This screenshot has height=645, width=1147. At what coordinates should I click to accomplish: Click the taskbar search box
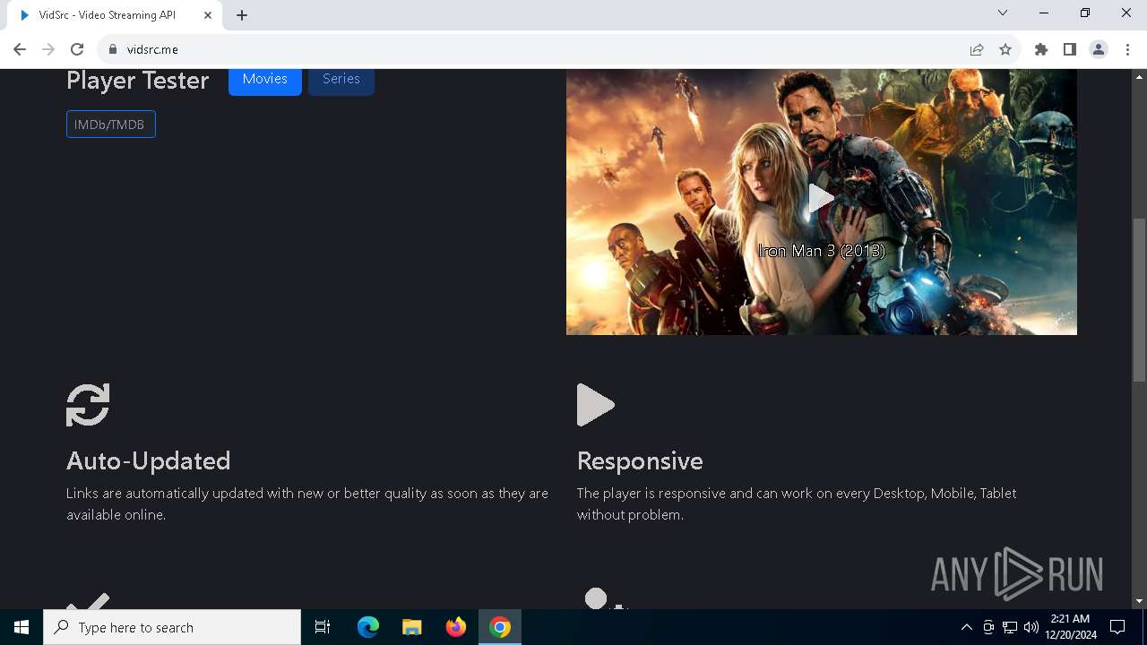tap(172, 627)
